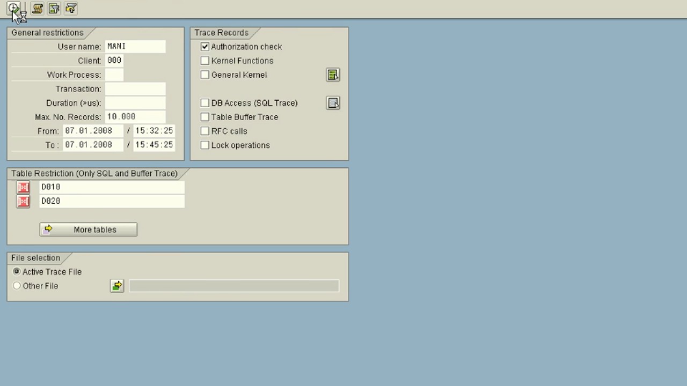Select Active Trace File radio button
687x386 pixels.
pos(17,272)
